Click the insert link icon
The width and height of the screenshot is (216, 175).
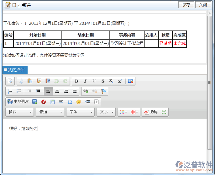point(86,91)
